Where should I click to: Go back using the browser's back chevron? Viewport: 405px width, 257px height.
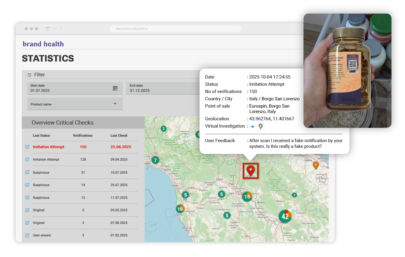(x=55, y=29)
